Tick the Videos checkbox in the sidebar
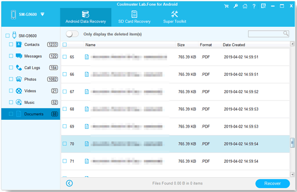Viewport: 297px width, 192px height. pyautogui.click(x=11, y=91)
